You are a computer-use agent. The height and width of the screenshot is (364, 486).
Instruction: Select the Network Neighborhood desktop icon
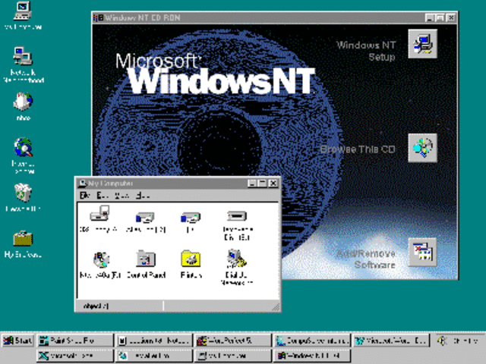pyautogui.click(x=23, y=56)
